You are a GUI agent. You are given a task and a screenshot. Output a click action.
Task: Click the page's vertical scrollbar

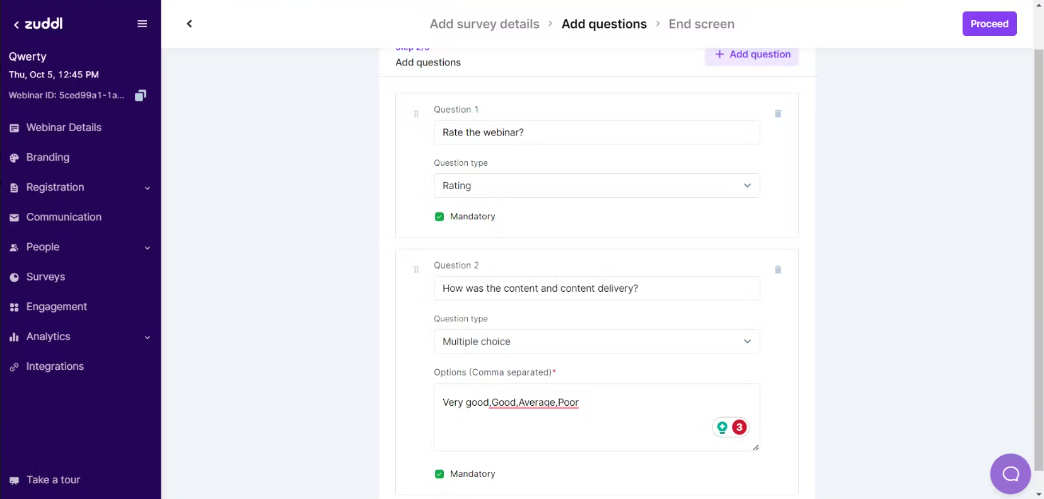[1038, 252]
